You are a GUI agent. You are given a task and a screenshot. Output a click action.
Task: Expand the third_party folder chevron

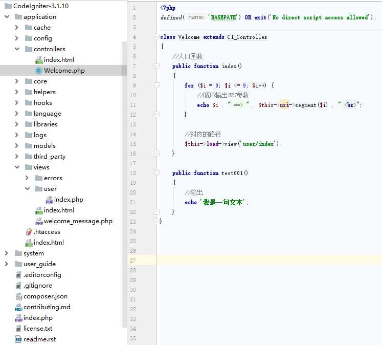[x=16, y=156]
